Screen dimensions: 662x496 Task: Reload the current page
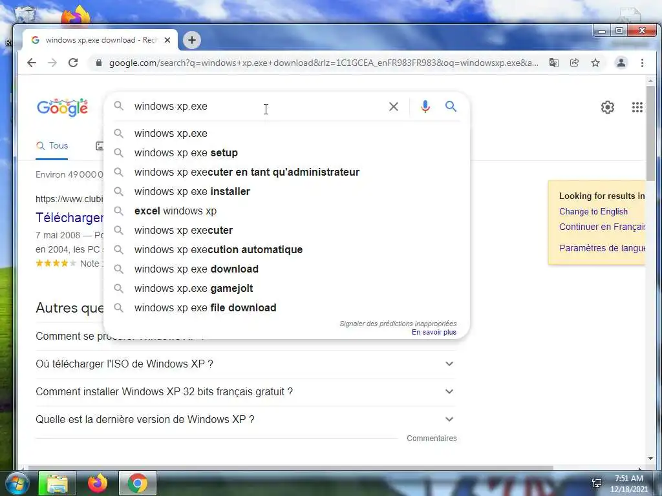(x=73, y=63)
